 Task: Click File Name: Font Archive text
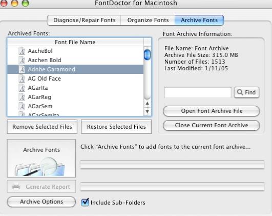pos(196,48)
